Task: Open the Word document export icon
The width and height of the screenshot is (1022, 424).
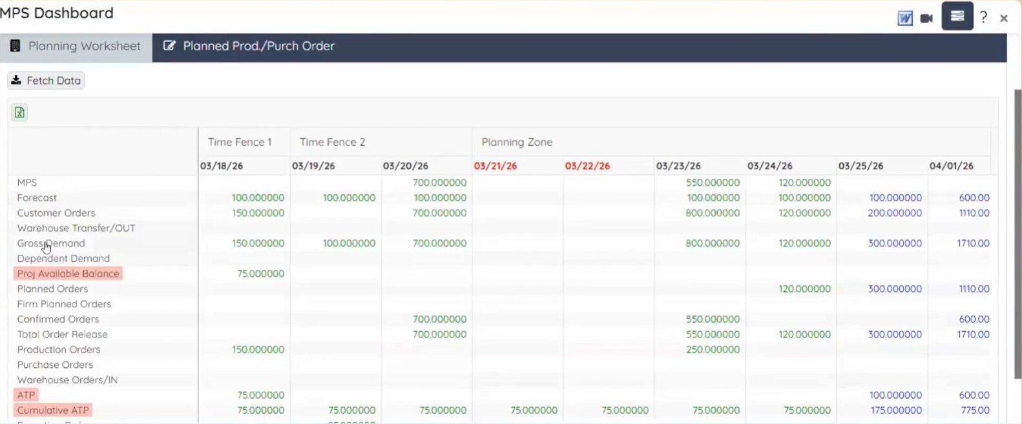Action: [905, 18]
